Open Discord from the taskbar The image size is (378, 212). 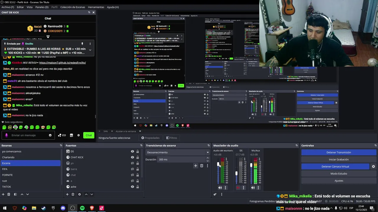tap(63, 208)
